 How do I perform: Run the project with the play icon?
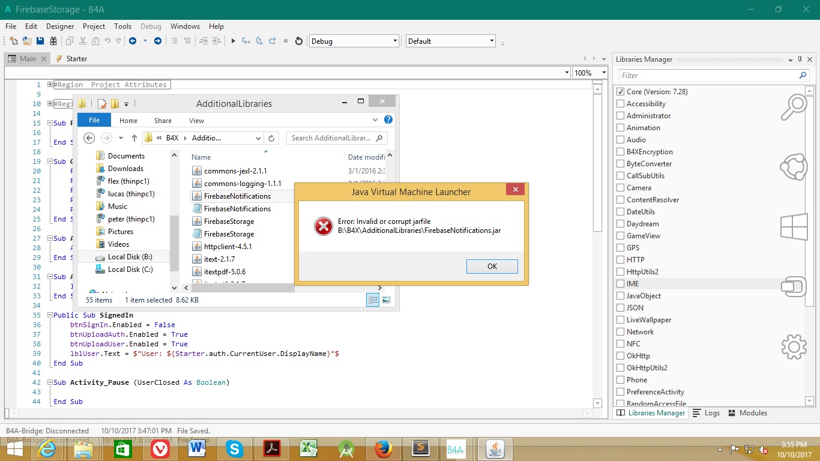(234, 41)
